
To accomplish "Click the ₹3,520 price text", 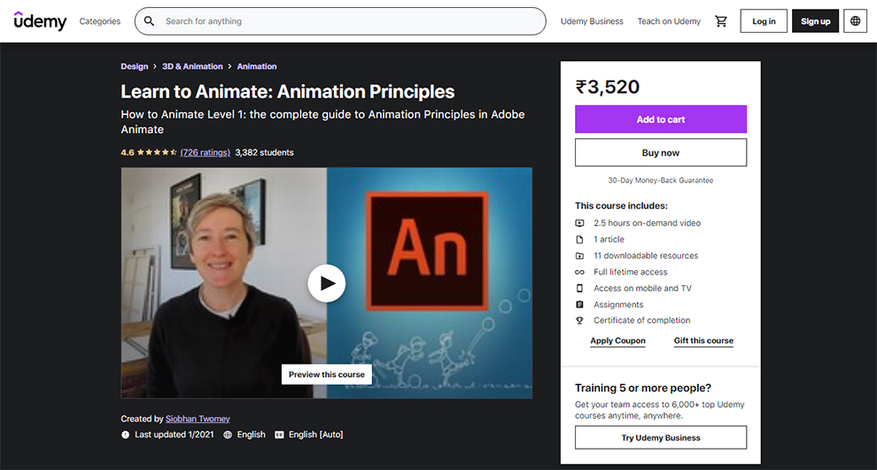I will (608, 87).
